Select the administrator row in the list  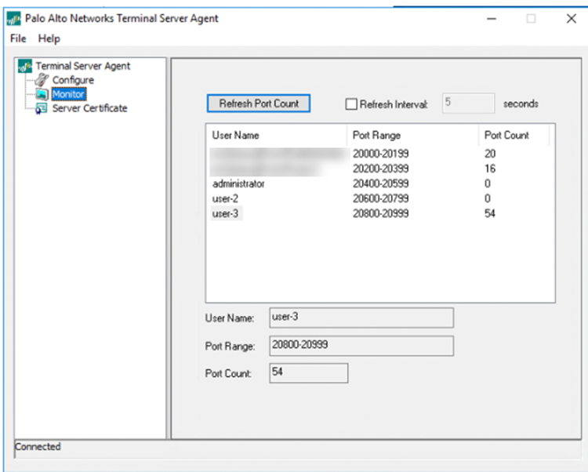[238, 183]
